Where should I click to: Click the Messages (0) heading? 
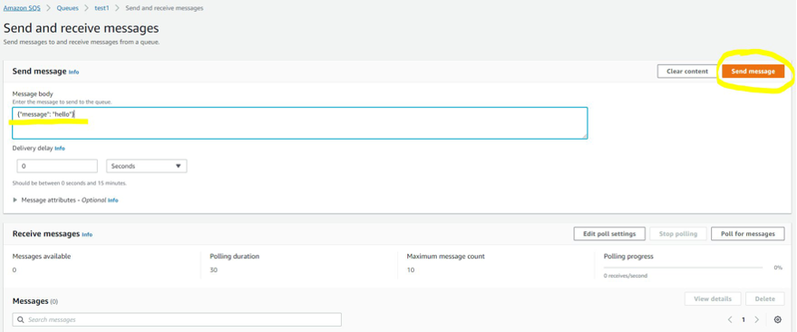[x=35, y=301]
